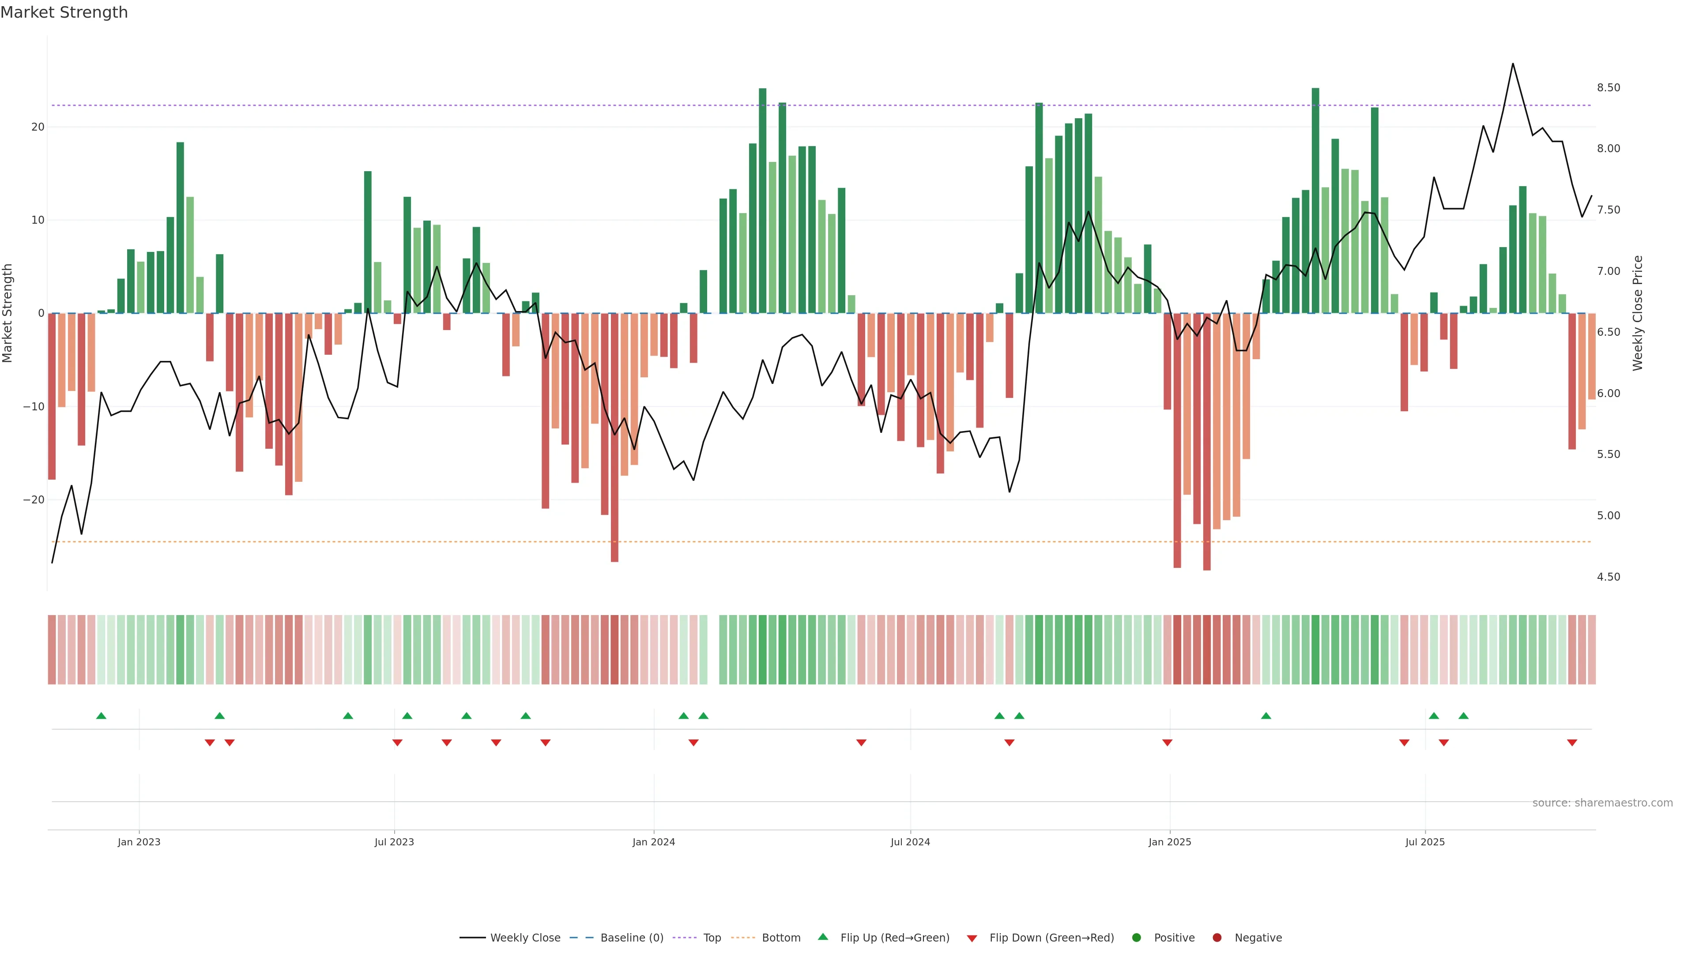Click green Flip Up triangle icon in legend
The image size is (1695, 953).
click(822, 937)
